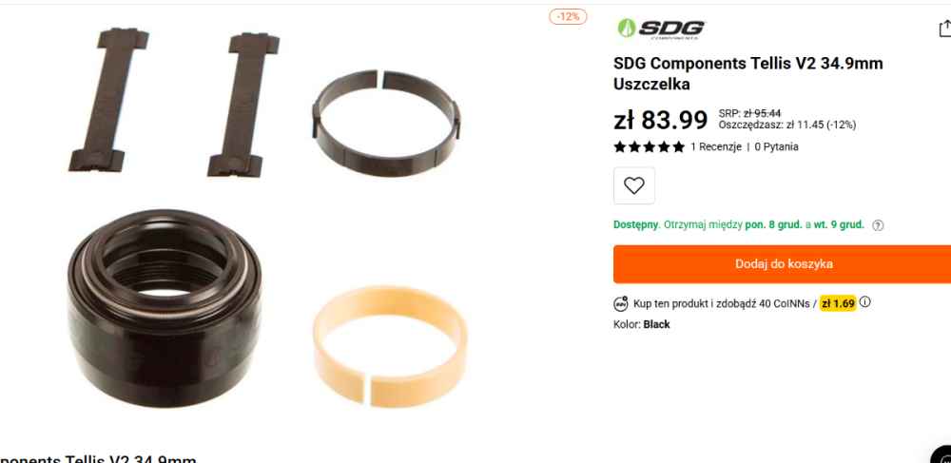The width and height of the screenshot is (951, 463).
Task: Click the SDG Components brand logo
Action: click(x=661, y=29)
